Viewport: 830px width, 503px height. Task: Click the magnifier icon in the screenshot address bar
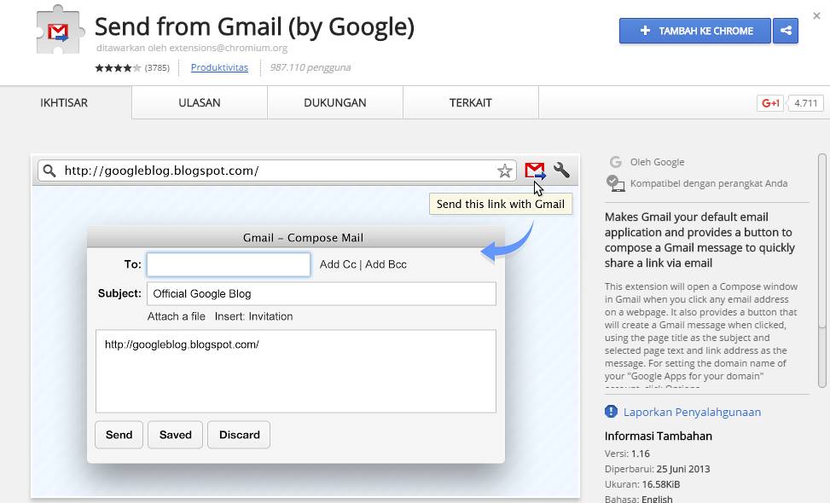(49, 171)
